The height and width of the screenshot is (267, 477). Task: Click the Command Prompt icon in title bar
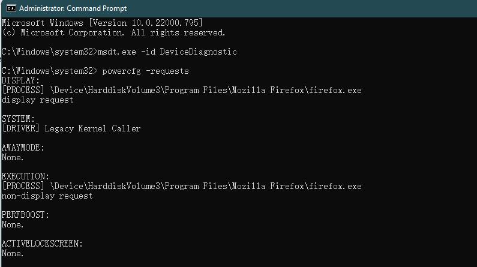(11, 8)
